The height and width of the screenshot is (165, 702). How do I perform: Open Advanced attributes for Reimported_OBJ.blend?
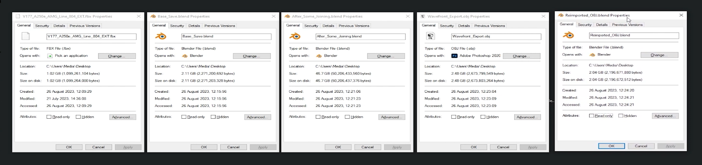pos(665,116)
